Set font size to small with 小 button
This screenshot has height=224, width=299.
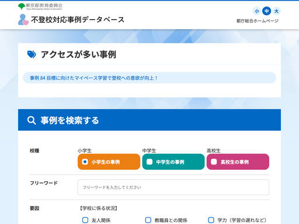[257, 11]
